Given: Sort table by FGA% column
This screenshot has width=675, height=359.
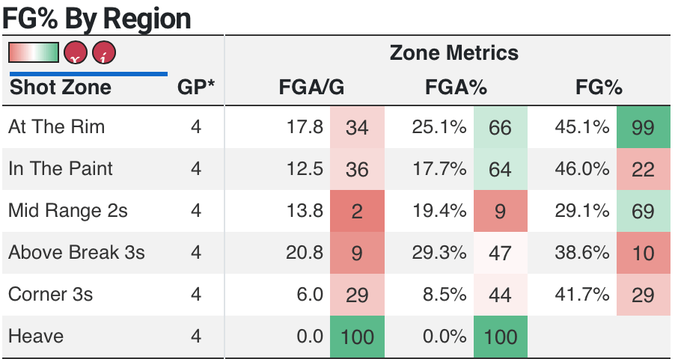Looking at the screenshot, I should pos(456,88).
